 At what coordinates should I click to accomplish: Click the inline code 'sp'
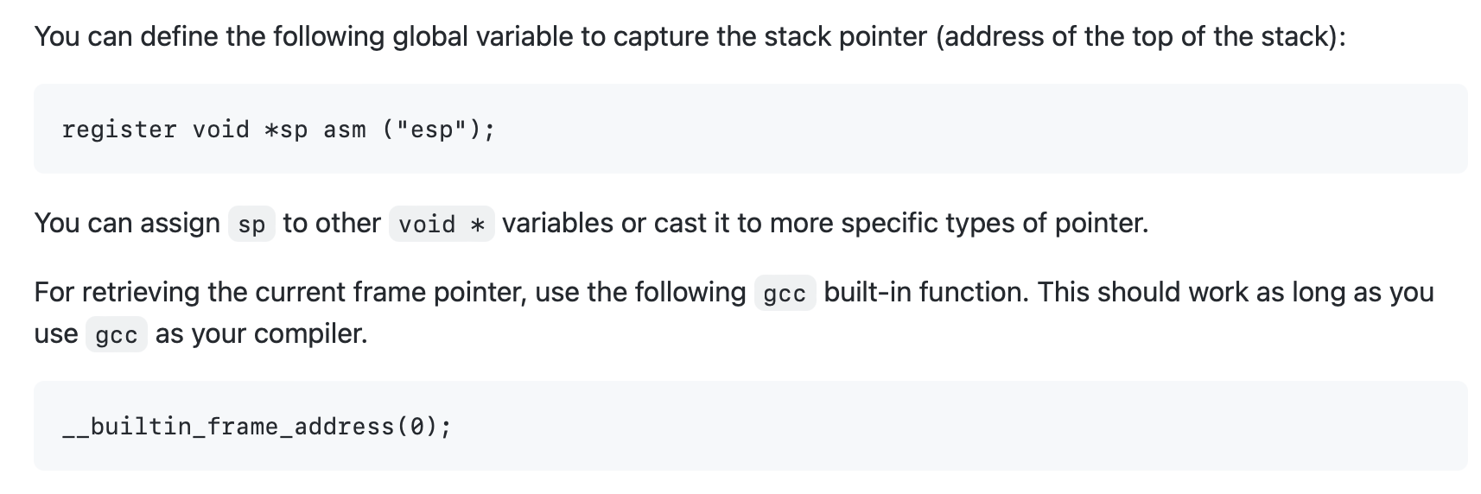[x=251, y=225]
